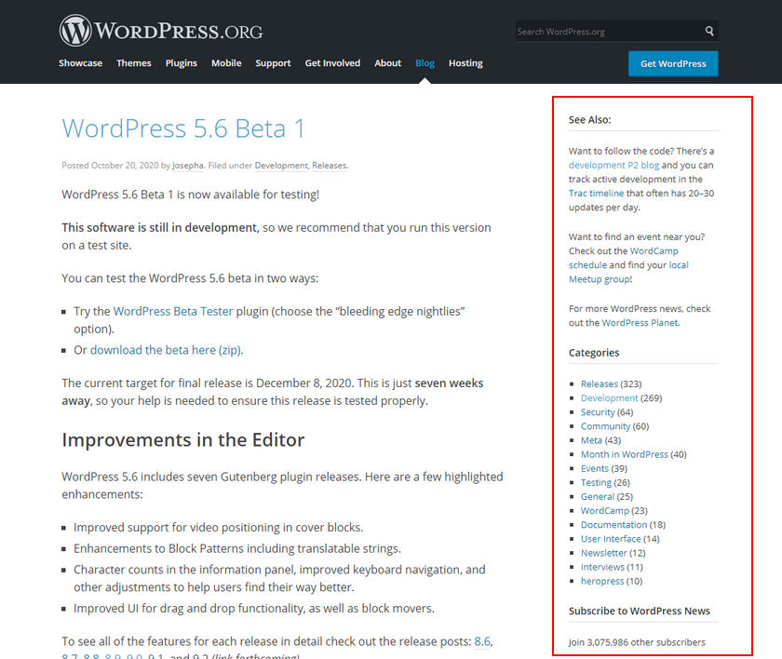Open the Support menu item
The width and height of the screenshot is (782, 659).
coord(273,63)
